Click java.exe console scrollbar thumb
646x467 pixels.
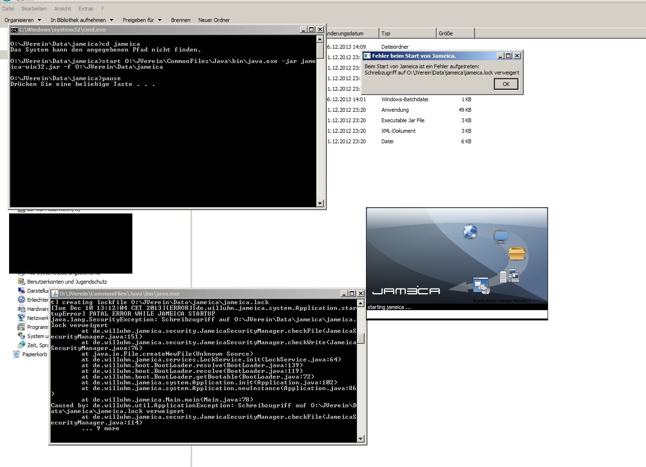click(361, 338)
